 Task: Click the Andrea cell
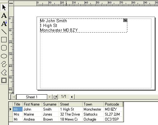(x=32, y=119)
